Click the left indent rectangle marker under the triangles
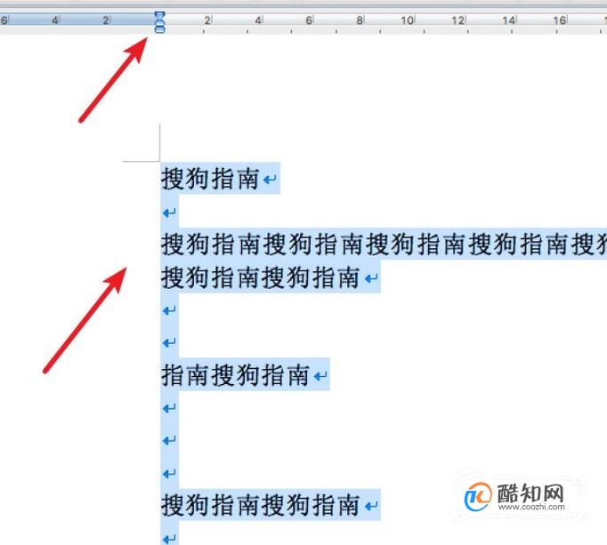The height and width of the screenshot is (545, 607). (x=159, y=29)
